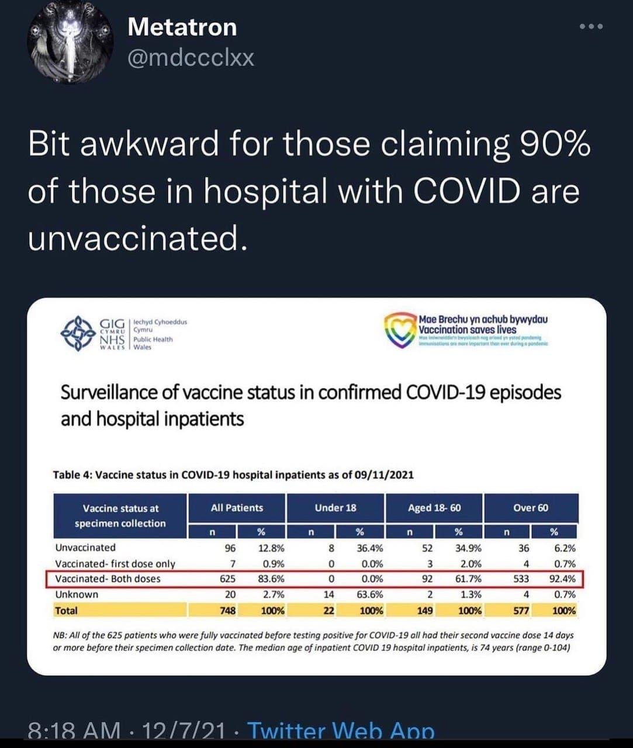Open the @mdccclxx handle link
Viewport: 633px width, 748px height.
click(x=190, y=58)
